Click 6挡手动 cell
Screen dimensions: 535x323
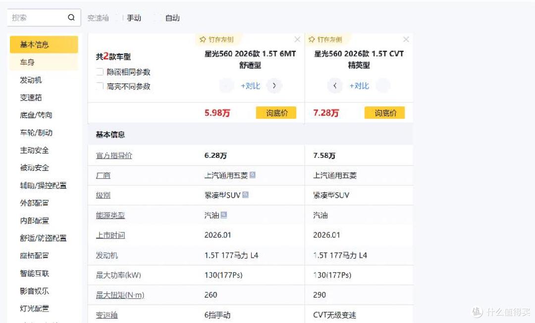[217, 315]
